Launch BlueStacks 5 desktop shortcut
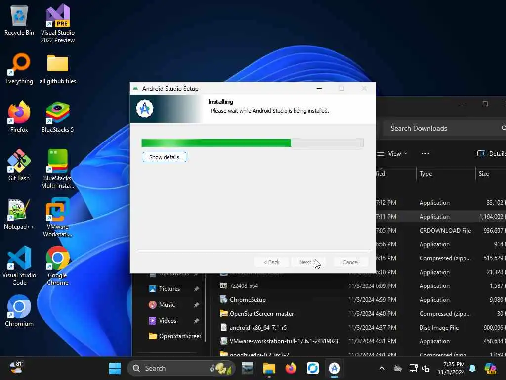 (x=57, y=117)
